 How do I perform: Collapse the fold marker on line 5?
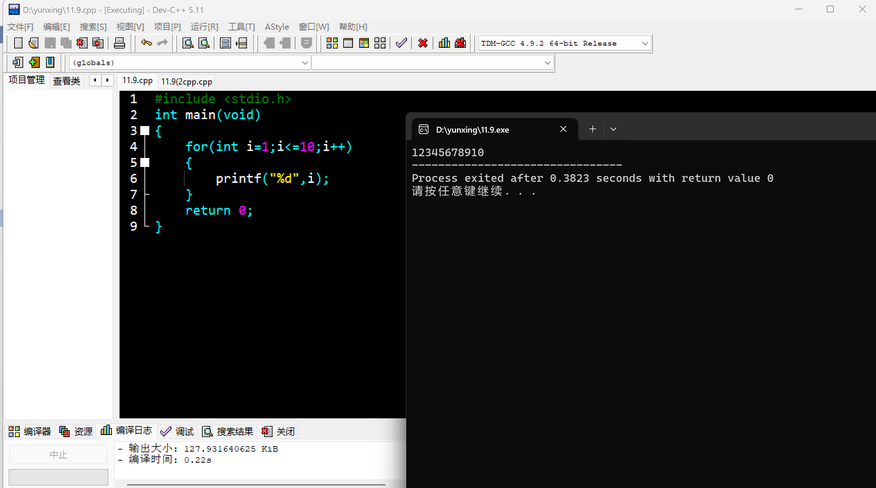point(145,162)
